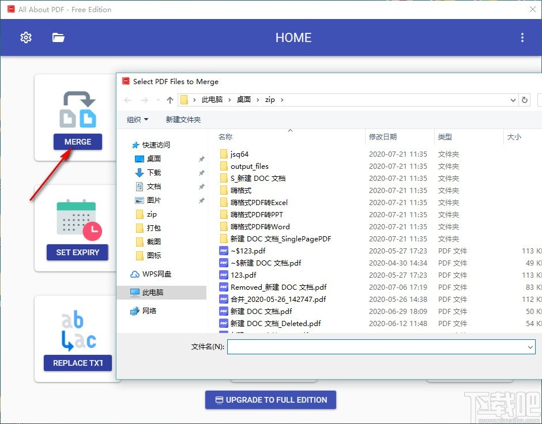Unpin 图片 from Quick Access

click(201, 201)
